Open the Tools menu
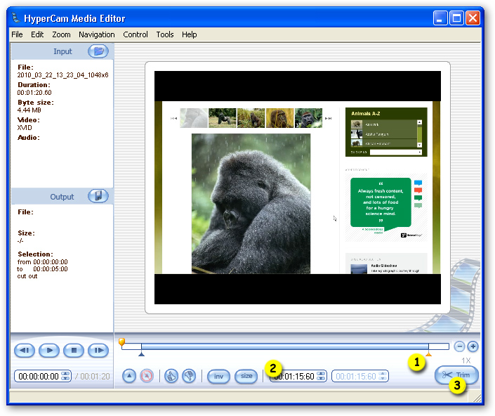This screenshot has width=495, height=416. [x=165, y=34]
